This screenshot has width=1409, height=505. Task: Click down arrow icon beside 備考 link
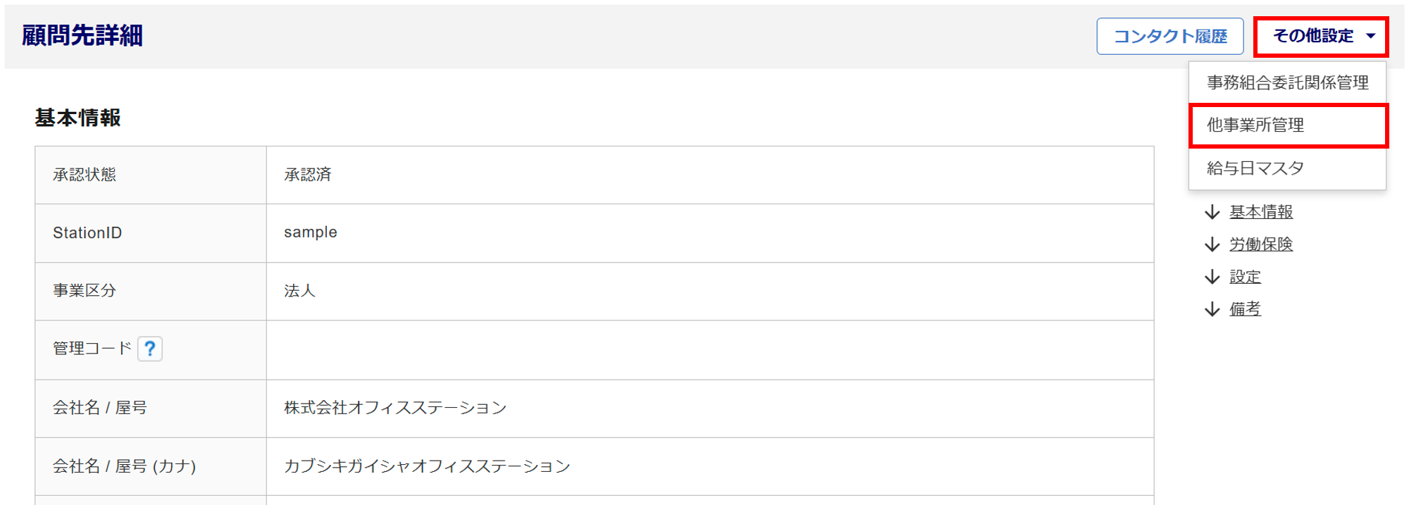tap(1212, 309)
